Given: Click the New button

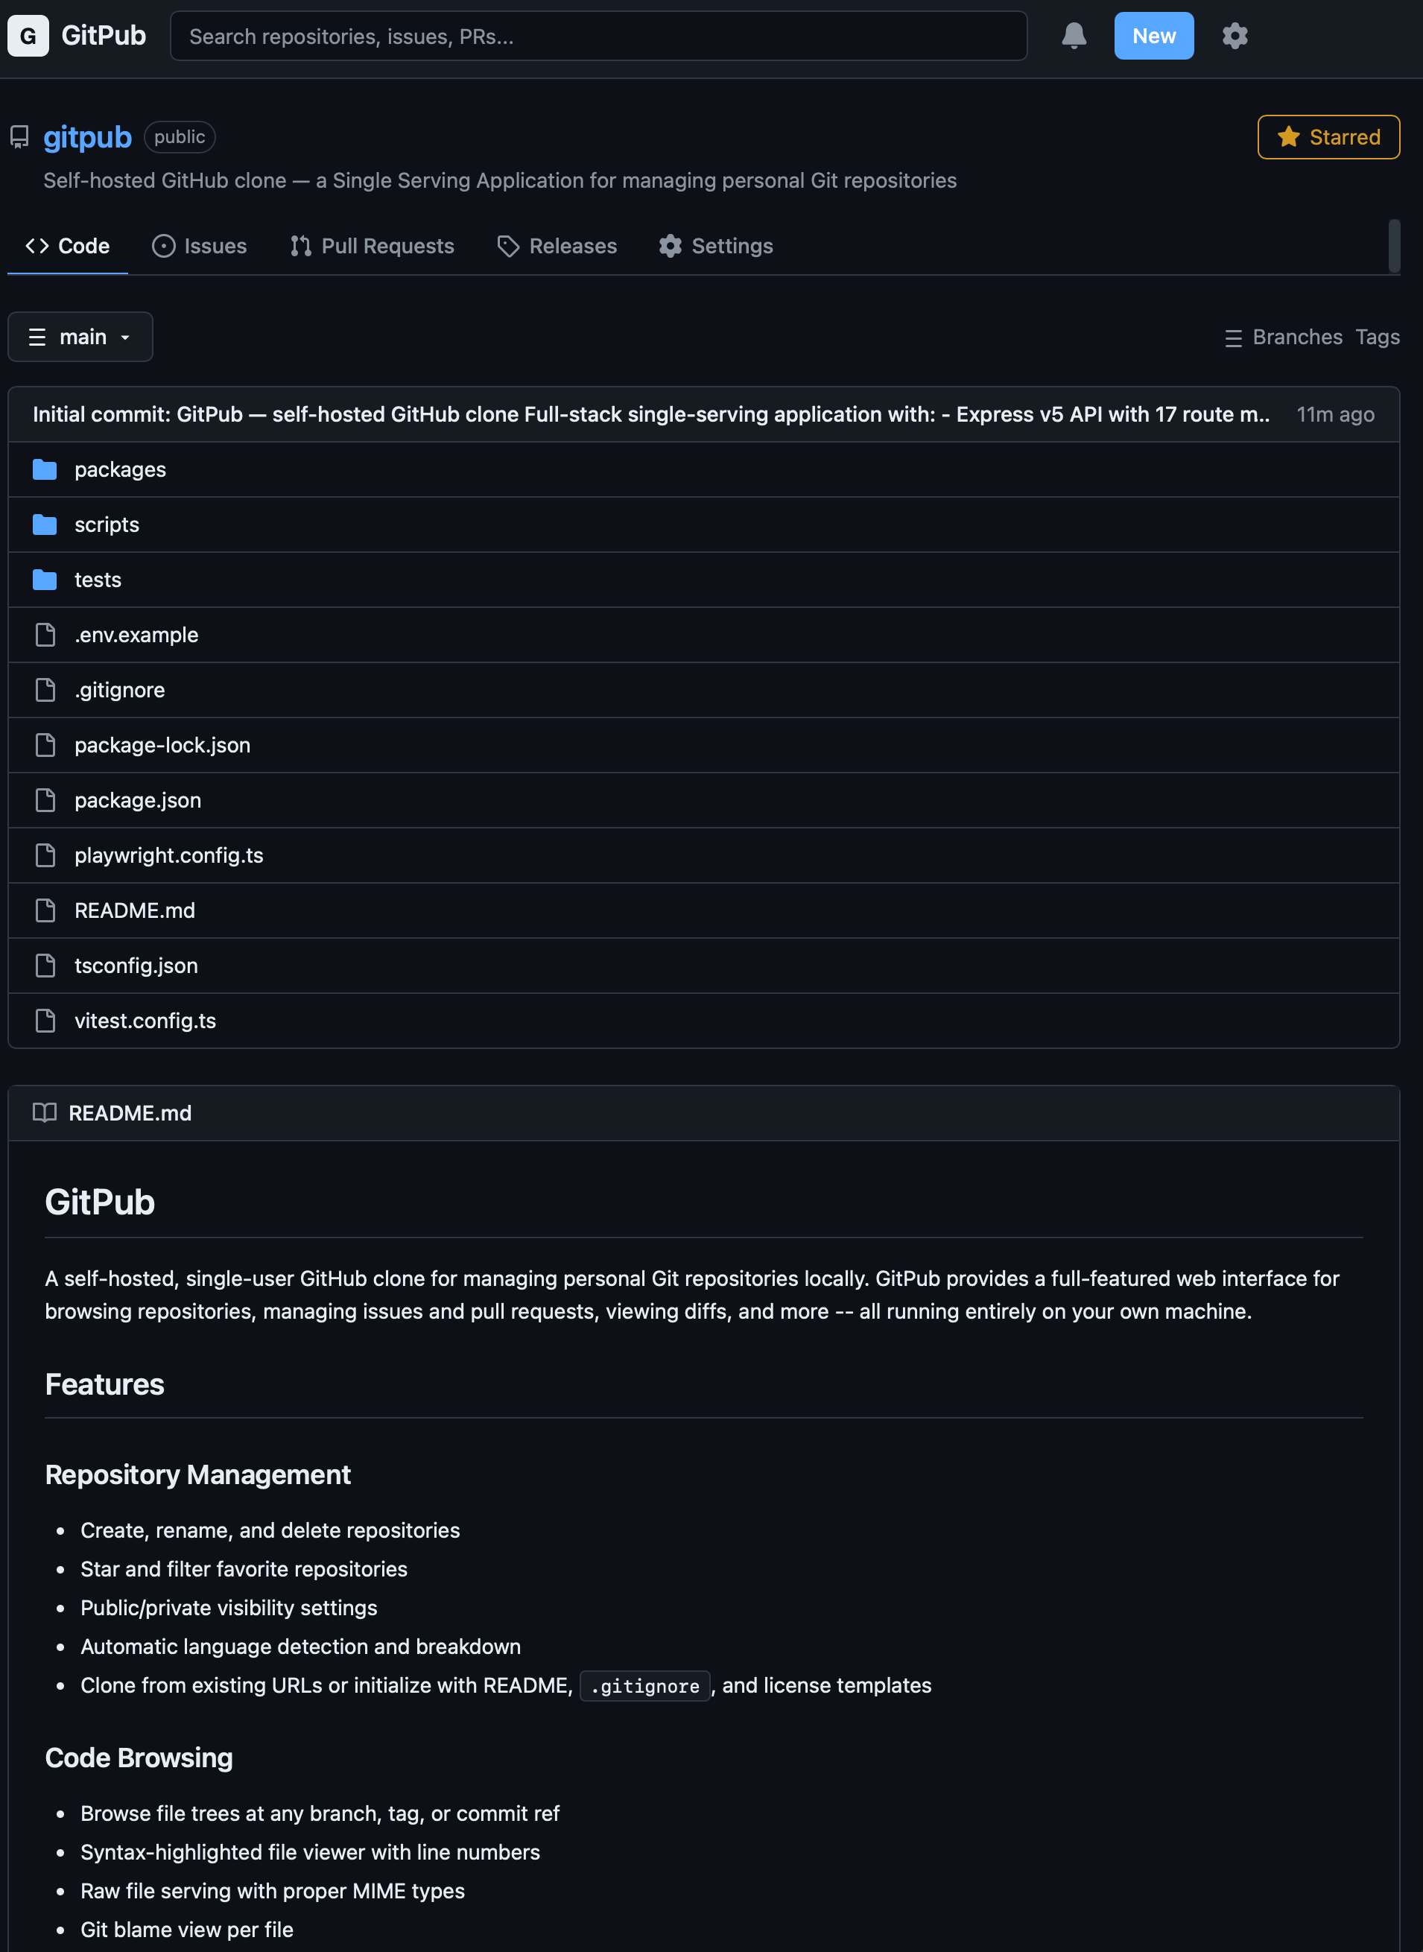Looking at the screenshot, I should (1153, 35).
